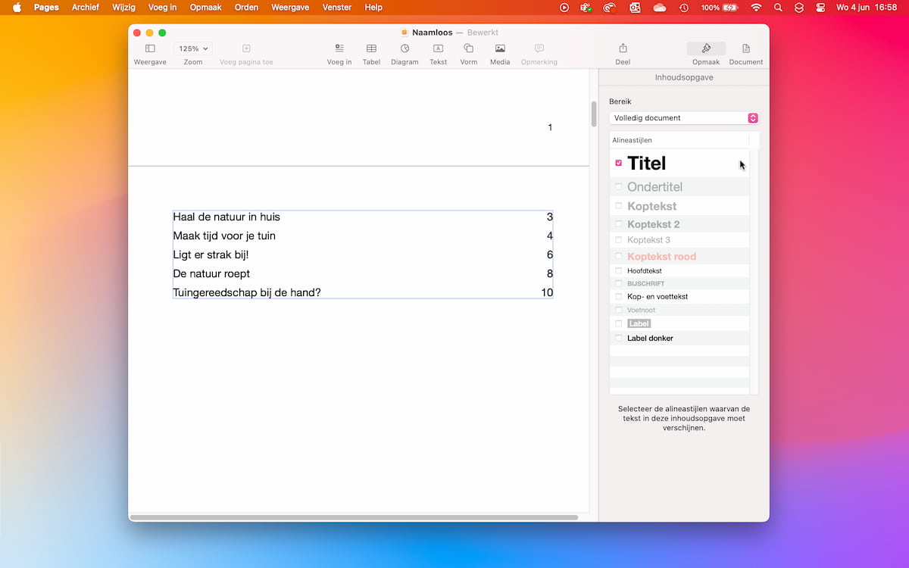
Task: Check the Hoofdtekst style checkbox
Action: tap(619, 271)
